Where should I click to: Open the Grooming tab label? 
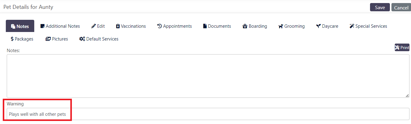pos(294,26)
